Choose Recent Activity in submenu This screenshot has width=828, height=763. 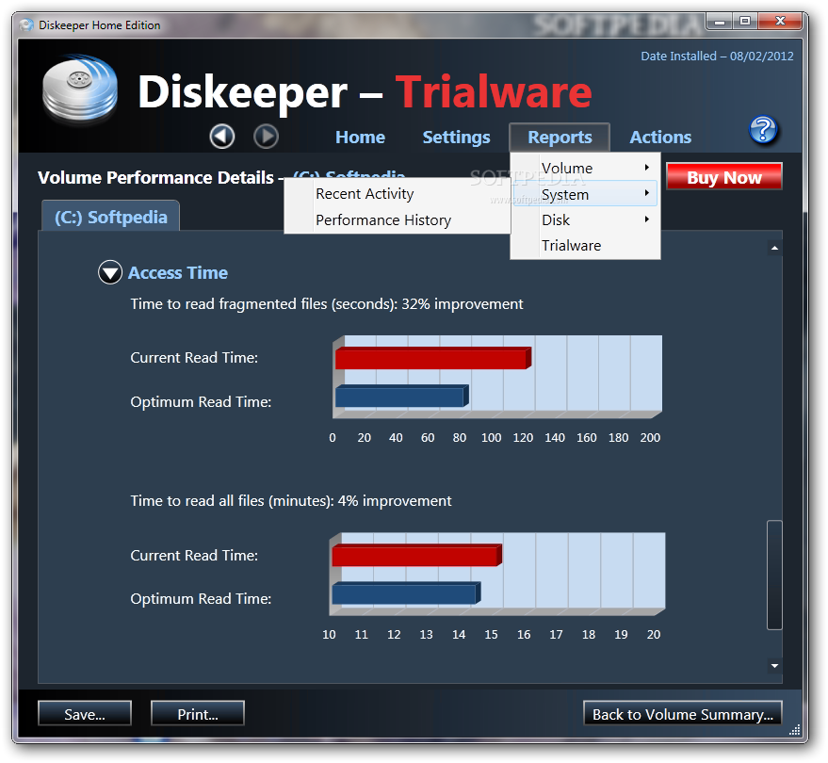398,194
